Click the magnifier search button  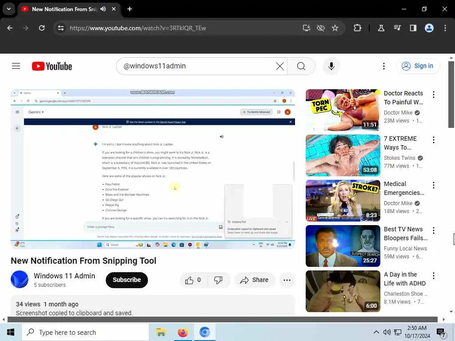301,66
